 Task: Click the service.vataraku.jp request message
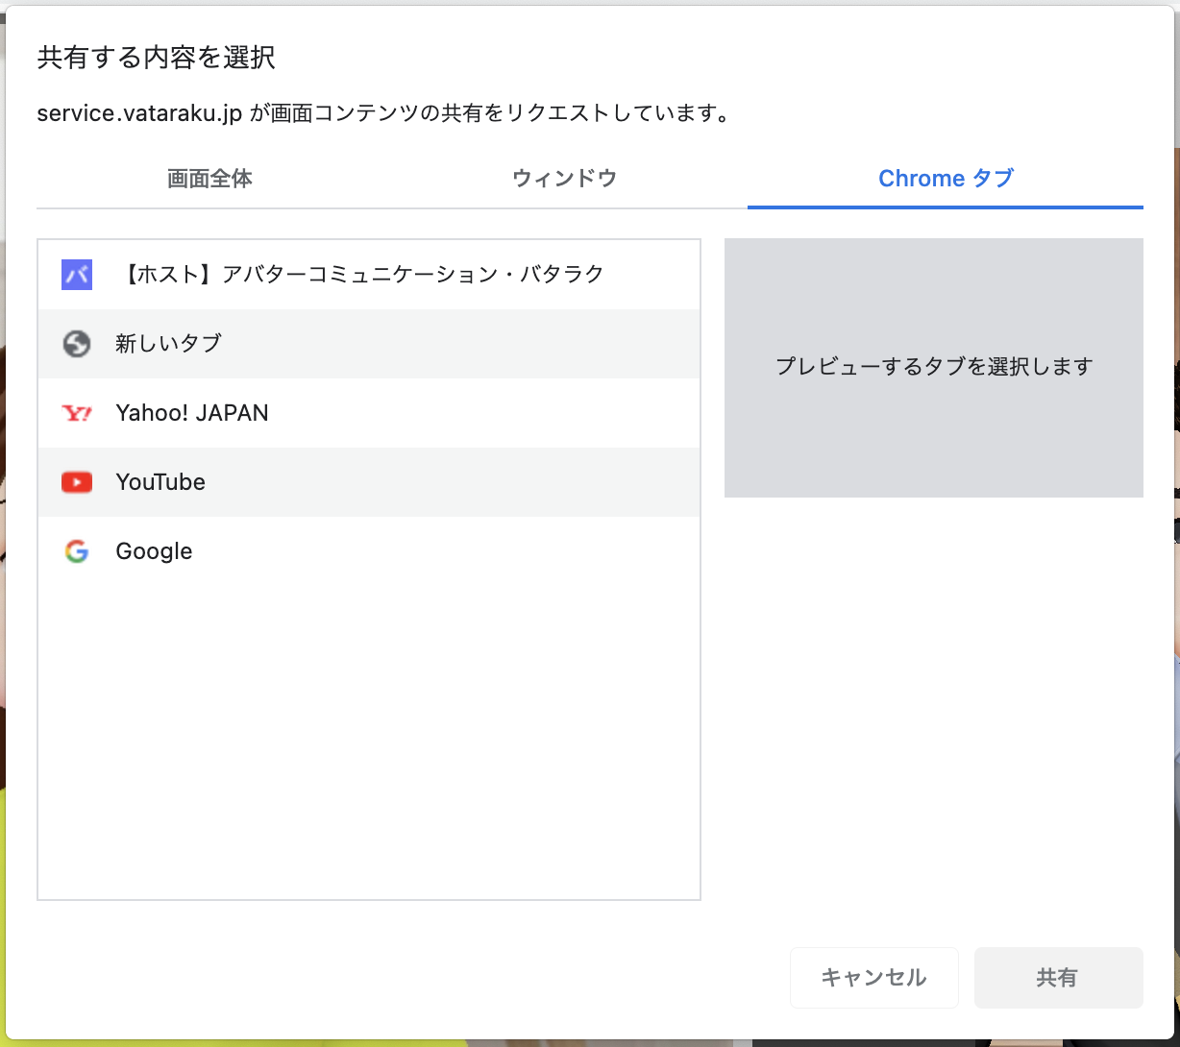point(381,113)
